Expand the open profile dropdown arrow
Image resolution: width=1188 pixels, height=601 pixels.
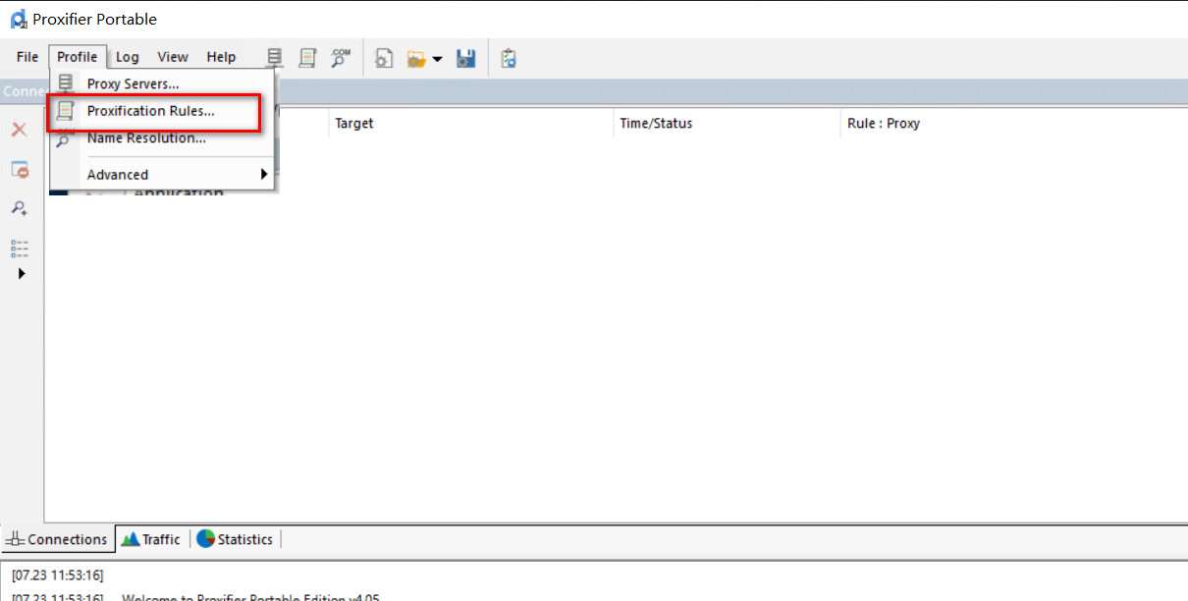point(437,59)
